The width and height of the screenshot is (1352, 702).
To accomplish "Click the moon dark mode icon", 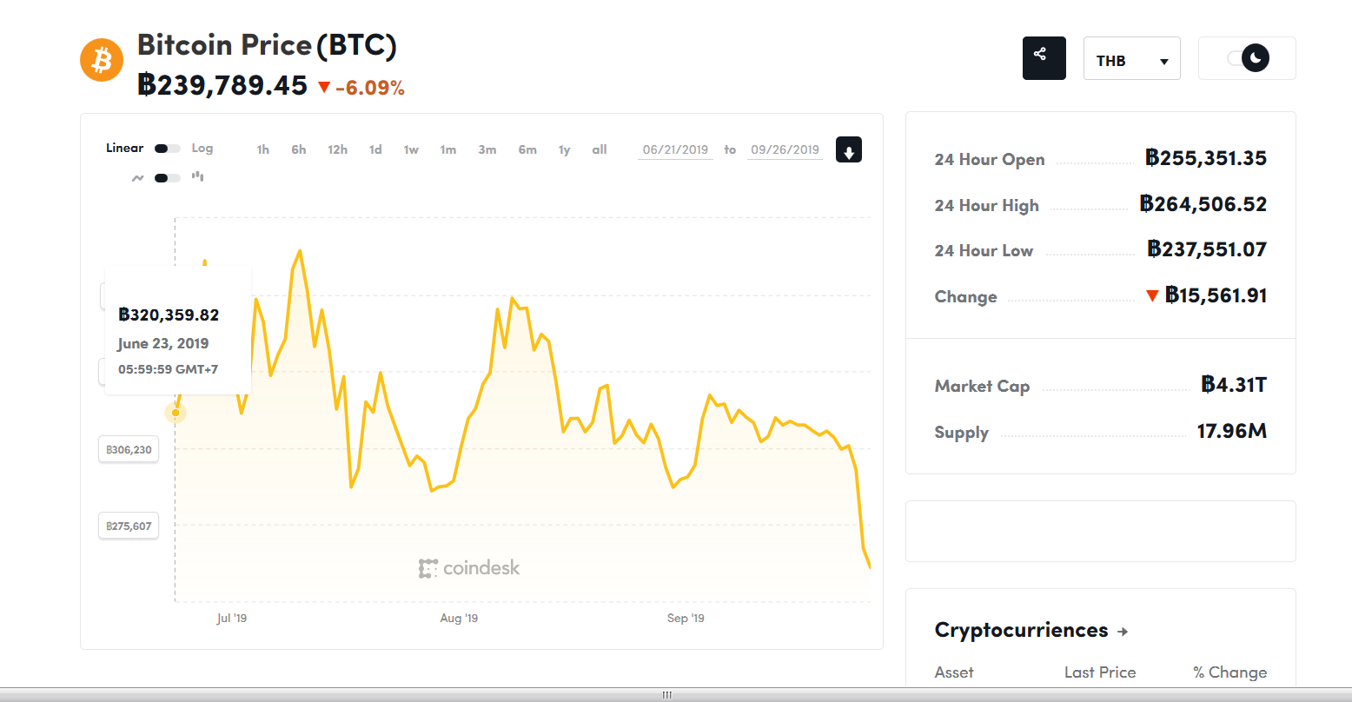I will pos(1256,58).
